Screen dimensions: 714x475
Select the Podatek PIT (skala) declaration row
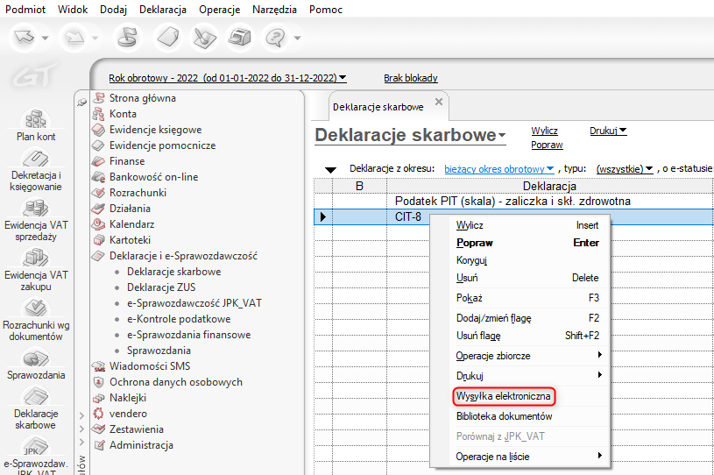pos(513,201)
